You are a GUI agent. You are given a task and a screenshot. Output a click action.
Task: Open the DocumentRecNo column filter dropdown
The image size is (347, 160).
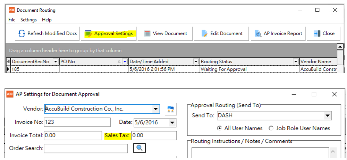click(56, 62)
